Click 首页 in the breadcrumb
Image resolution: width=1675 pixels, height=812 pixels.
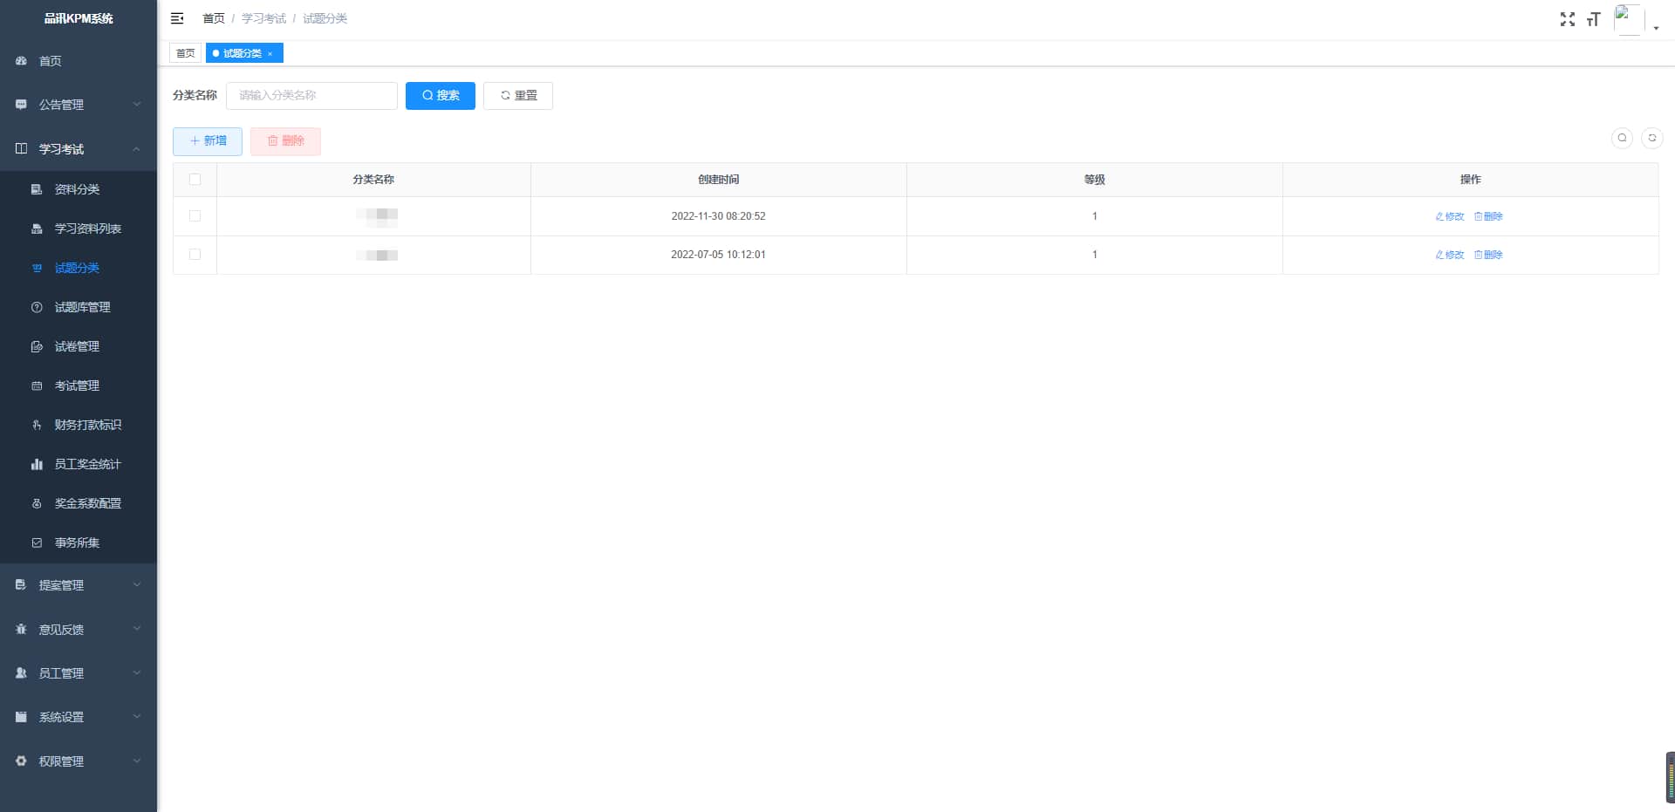click(x=214, y=18)
